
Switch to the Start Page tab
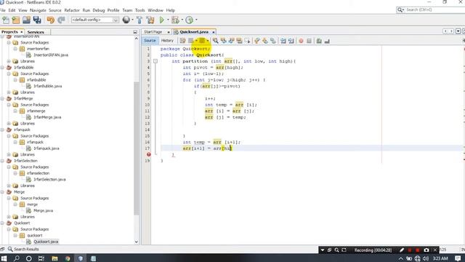[153, 32]
